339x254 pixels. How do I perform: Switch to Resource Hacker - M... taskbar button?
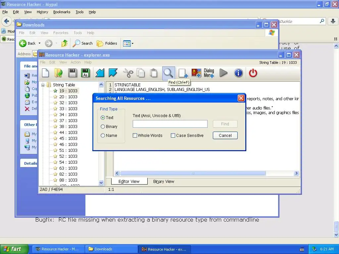[58, 249]
